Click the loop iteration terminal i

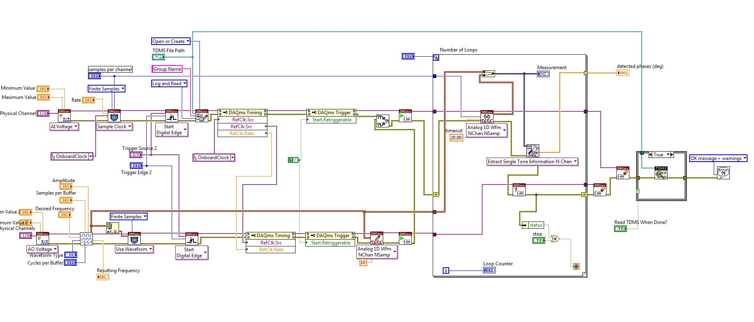[x=446, y=271]
